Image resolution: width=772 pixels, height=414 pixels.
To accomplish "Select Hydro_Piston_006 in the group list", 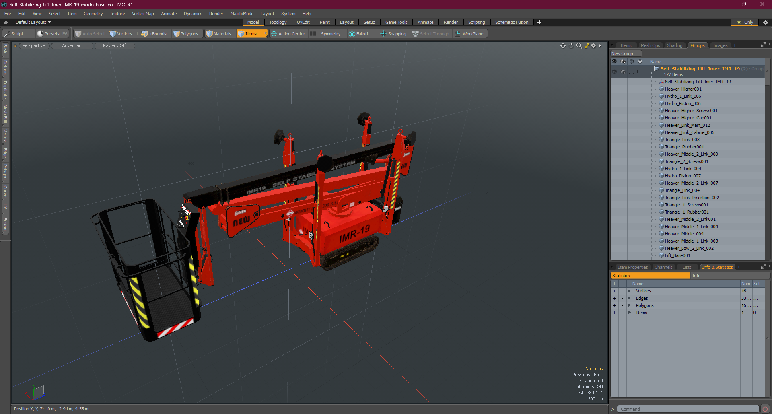I will tap(682, 103).
